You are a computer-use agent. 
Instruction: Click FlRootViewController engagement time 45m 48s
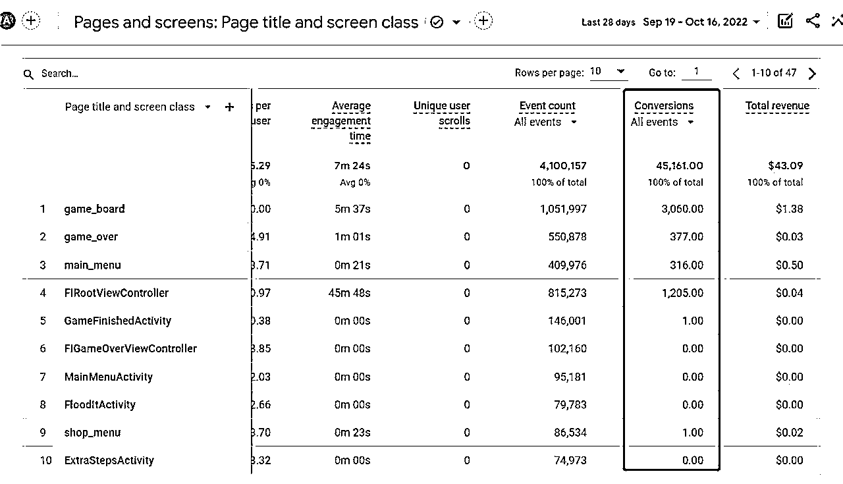[x=350, y=293]
